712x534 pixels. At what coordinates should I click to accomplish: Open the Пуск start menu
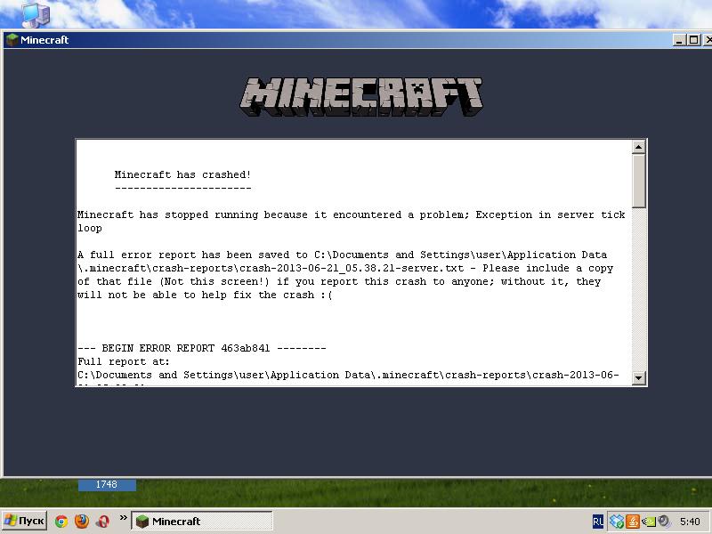tap(25, 521)
